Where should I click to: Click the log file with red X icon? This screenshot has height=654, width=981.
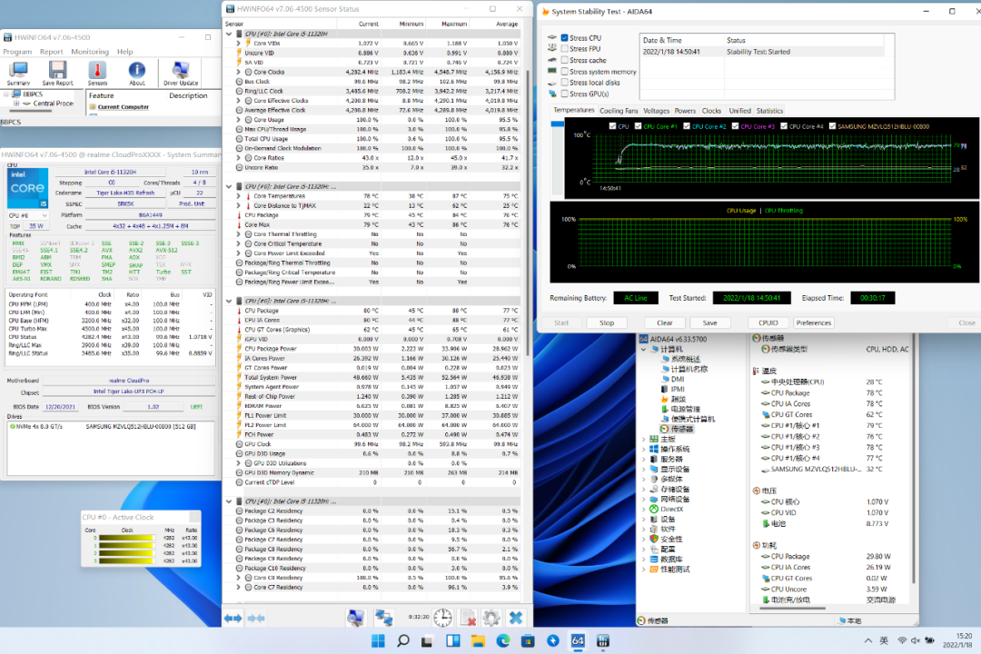(x=468, y=618)
